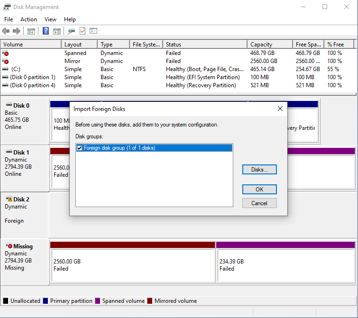The image size is (358, 318).
Task: Click the Disk 0 partition 4 drive icon
Action: 5,85
